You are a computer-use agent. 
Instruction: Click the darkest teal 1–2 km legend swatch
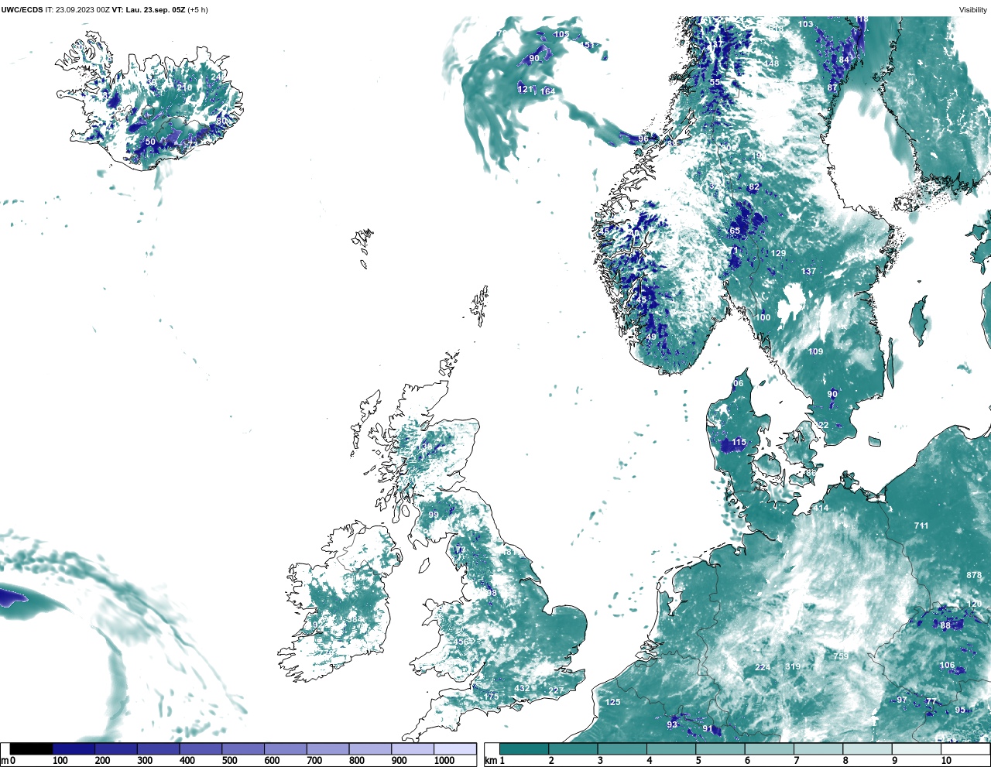click(524, 749)
